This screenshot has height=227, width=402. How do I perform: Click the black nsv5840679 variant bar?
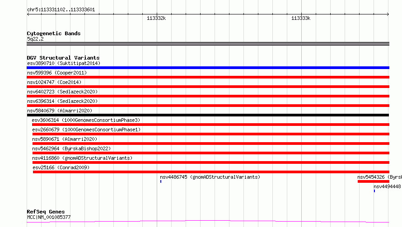(208, 115)
